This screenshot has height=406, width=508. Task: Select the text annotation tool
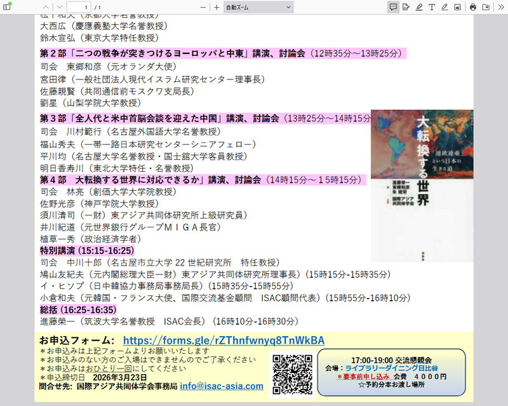(432, 7)
